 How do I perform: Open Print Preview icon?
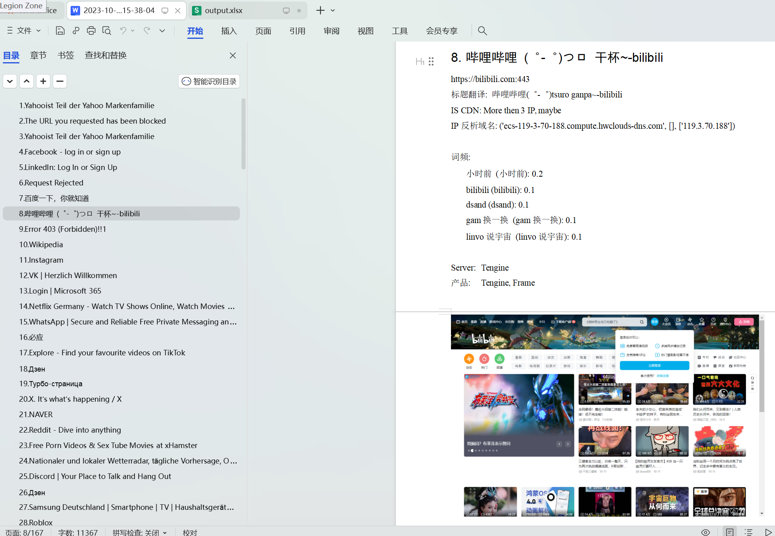[x=107, y=31]
